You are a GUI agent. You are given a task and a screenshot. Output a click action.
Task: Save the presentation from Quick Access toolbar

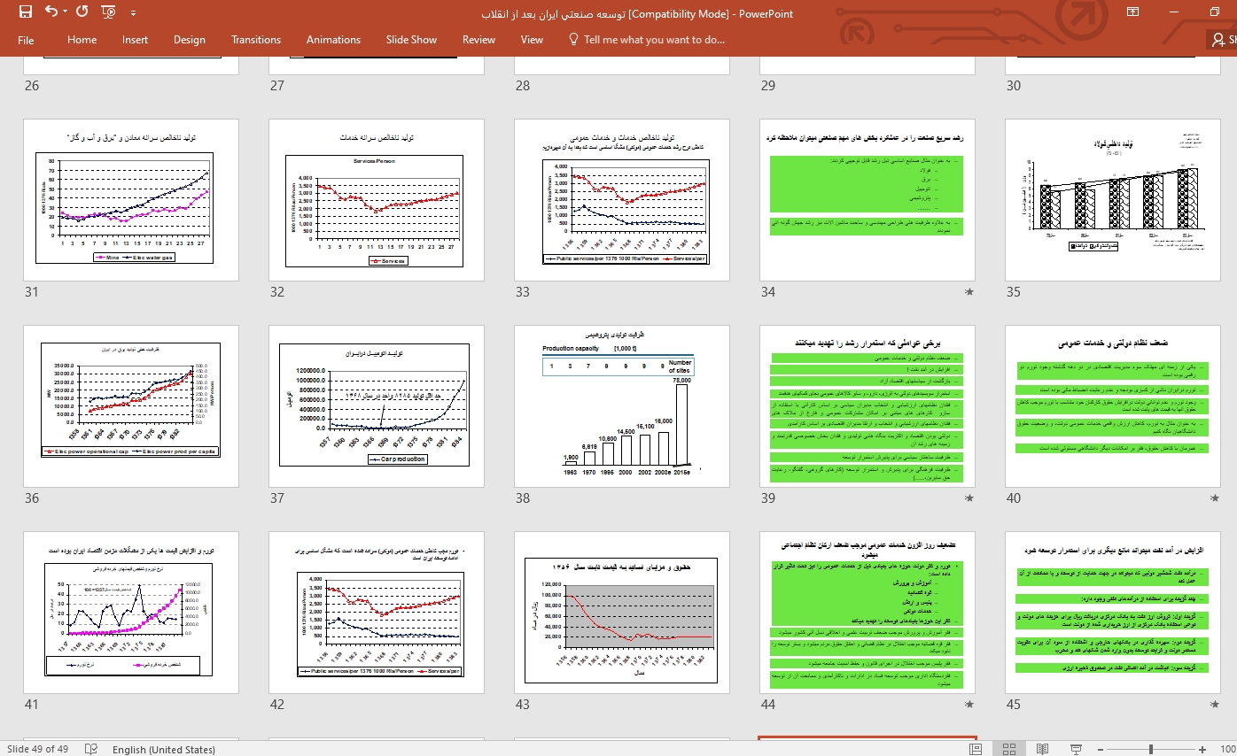[x=25, y=12]
